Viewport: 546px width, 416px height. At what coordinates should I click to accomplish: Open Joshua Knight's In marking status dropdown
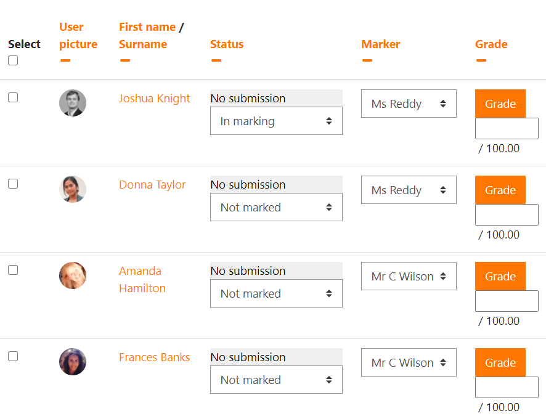[276, 121]
